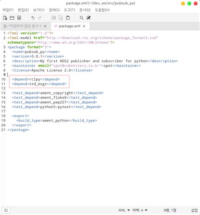Click the green maximize window button

(x=189, y=3)
